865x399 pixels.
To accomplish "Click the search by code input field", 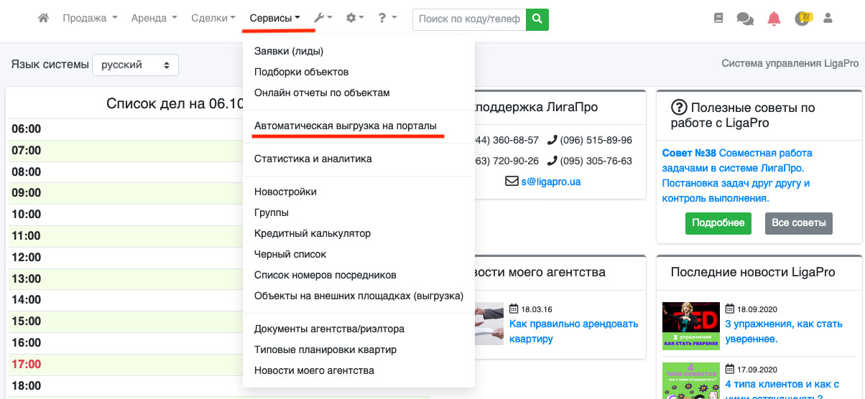I will 469,19.
